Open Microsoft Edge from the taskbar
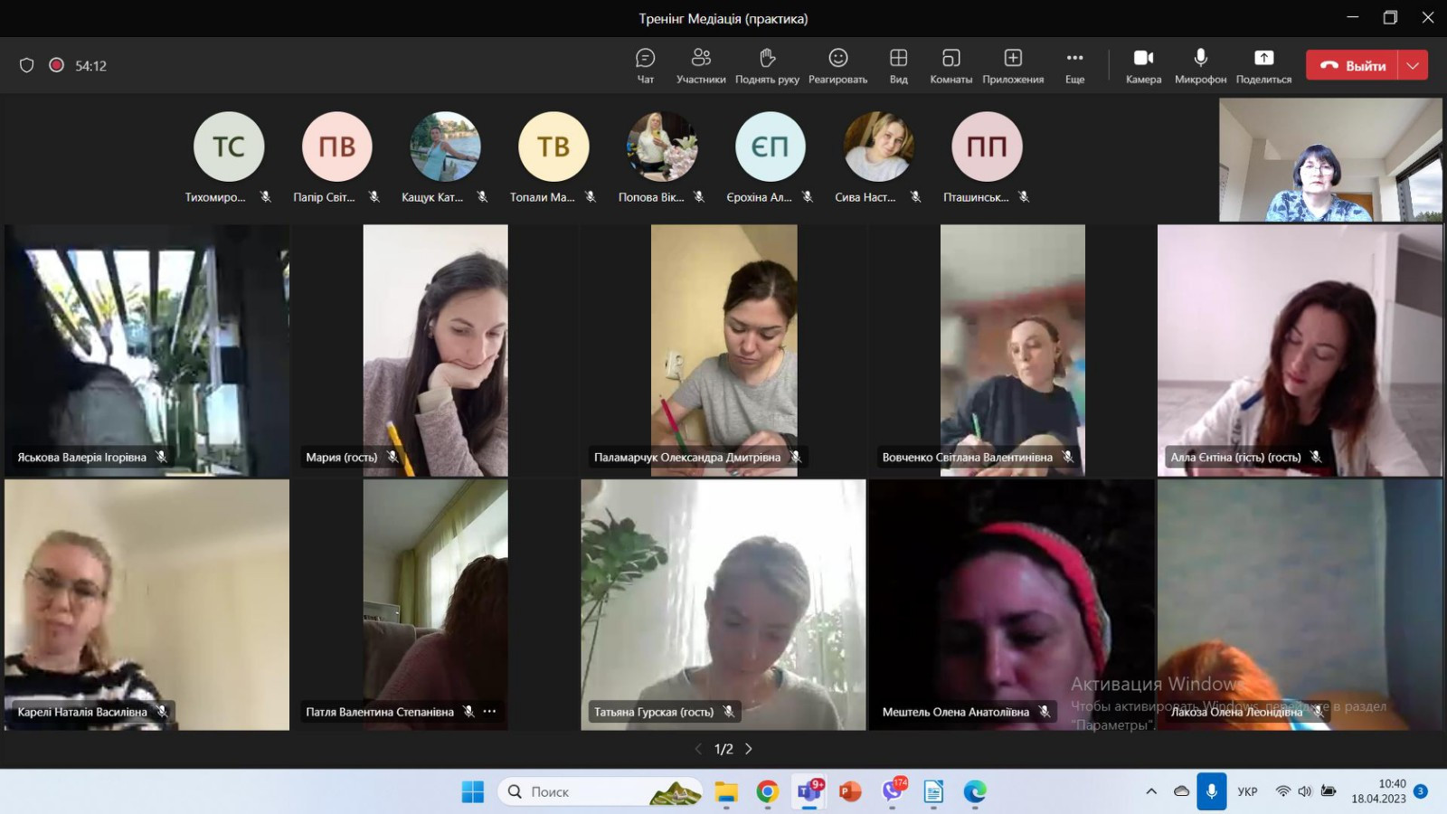Screen dimensions: 1447x814 point(975,791)
